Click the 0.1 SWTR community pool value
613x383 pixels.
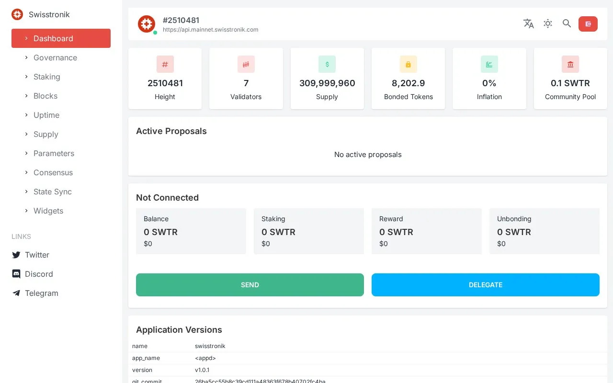pos(570,83)
